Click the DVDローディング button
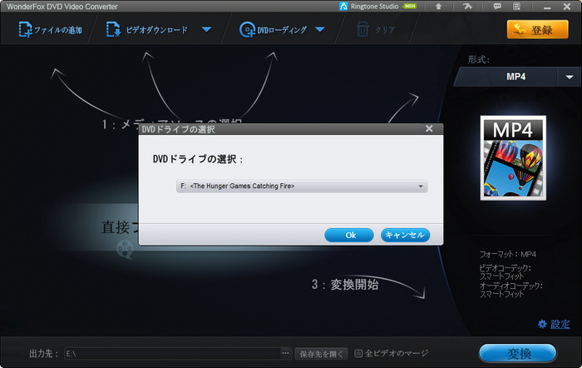The image size is (582, 368). click(273, 30)
